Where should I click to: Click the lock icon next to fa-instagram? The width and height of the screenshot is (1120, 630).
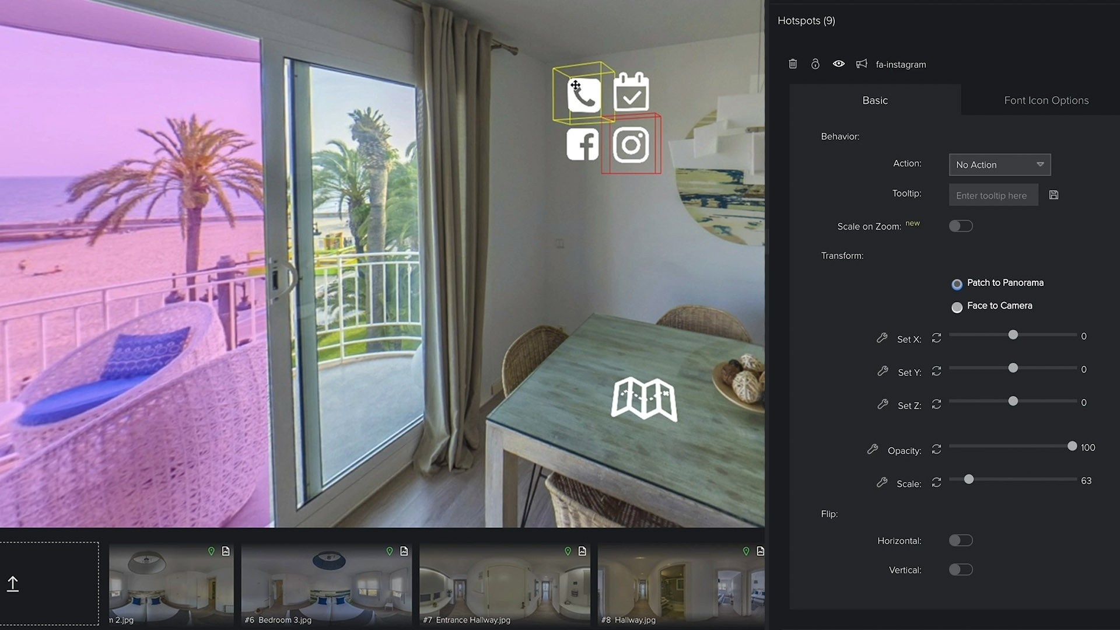815,64
